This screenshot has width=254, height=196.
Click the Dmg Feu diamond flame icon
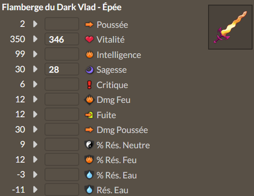tap(89, 100)
